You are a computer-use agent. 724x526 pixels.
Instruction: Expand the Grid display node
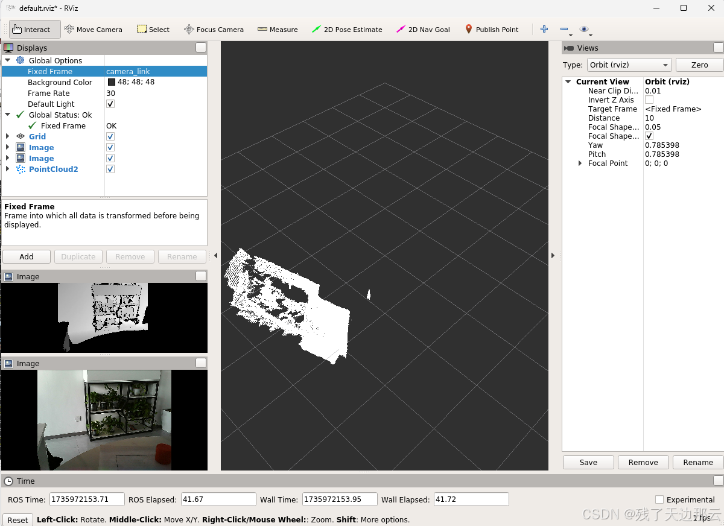pos(8,136)
